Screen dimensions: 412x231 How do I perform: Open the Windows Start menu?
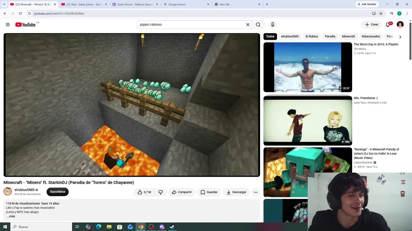(5, 227)
